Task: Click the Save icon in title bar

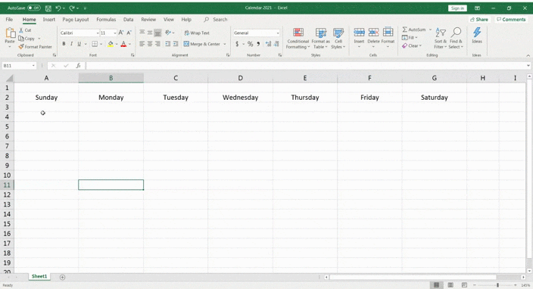Action: (x=48, y=8)
